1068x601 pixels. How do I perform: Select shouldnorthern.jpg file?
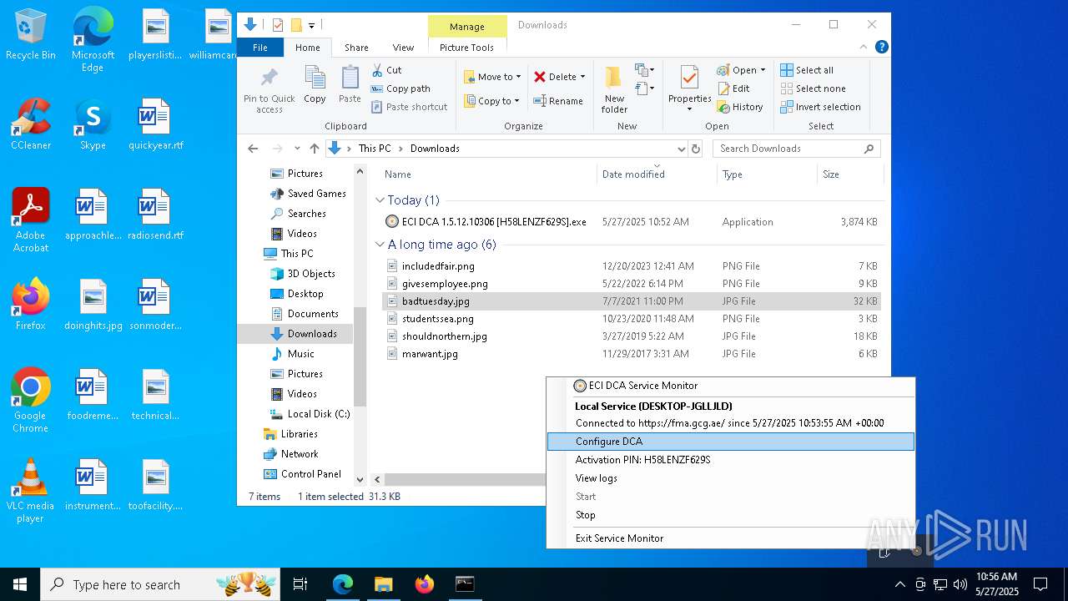point(632,336)
